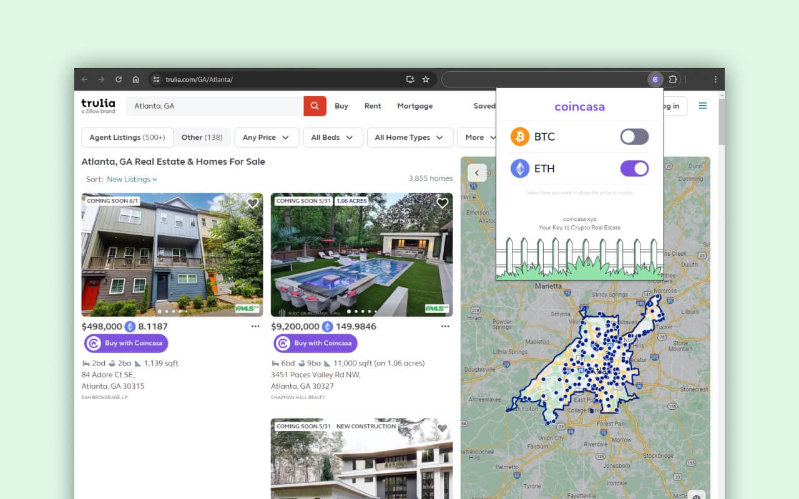
Task: Click the browser address bar URL
Action: tap(199, 79)
